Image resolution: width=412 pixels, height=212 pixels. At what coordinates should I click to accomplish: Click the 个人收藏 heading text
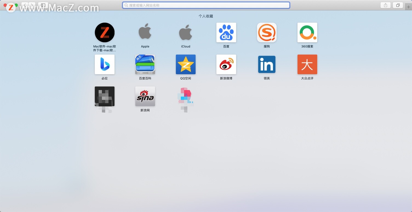coord(206,16)
